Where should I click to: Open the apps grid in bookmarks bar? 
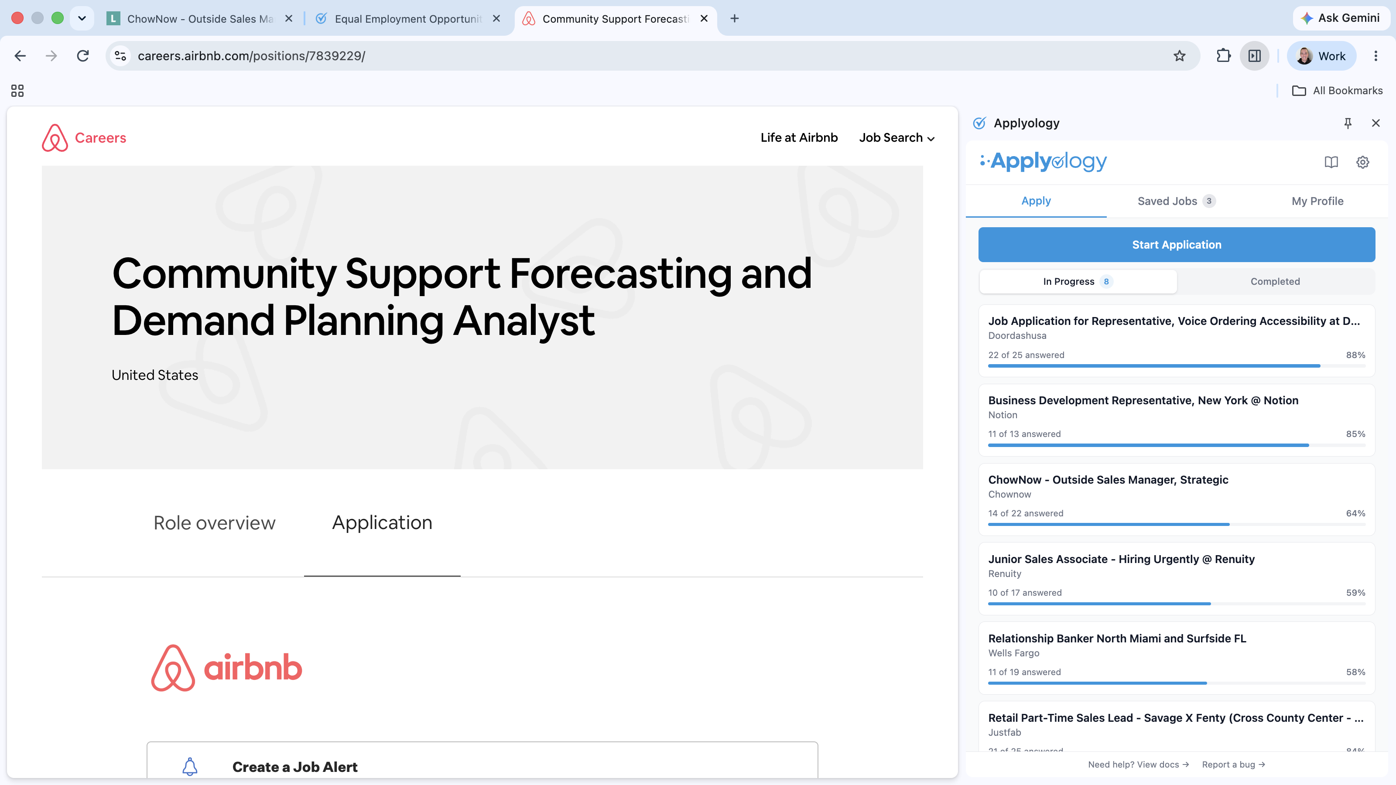point(17,90)
